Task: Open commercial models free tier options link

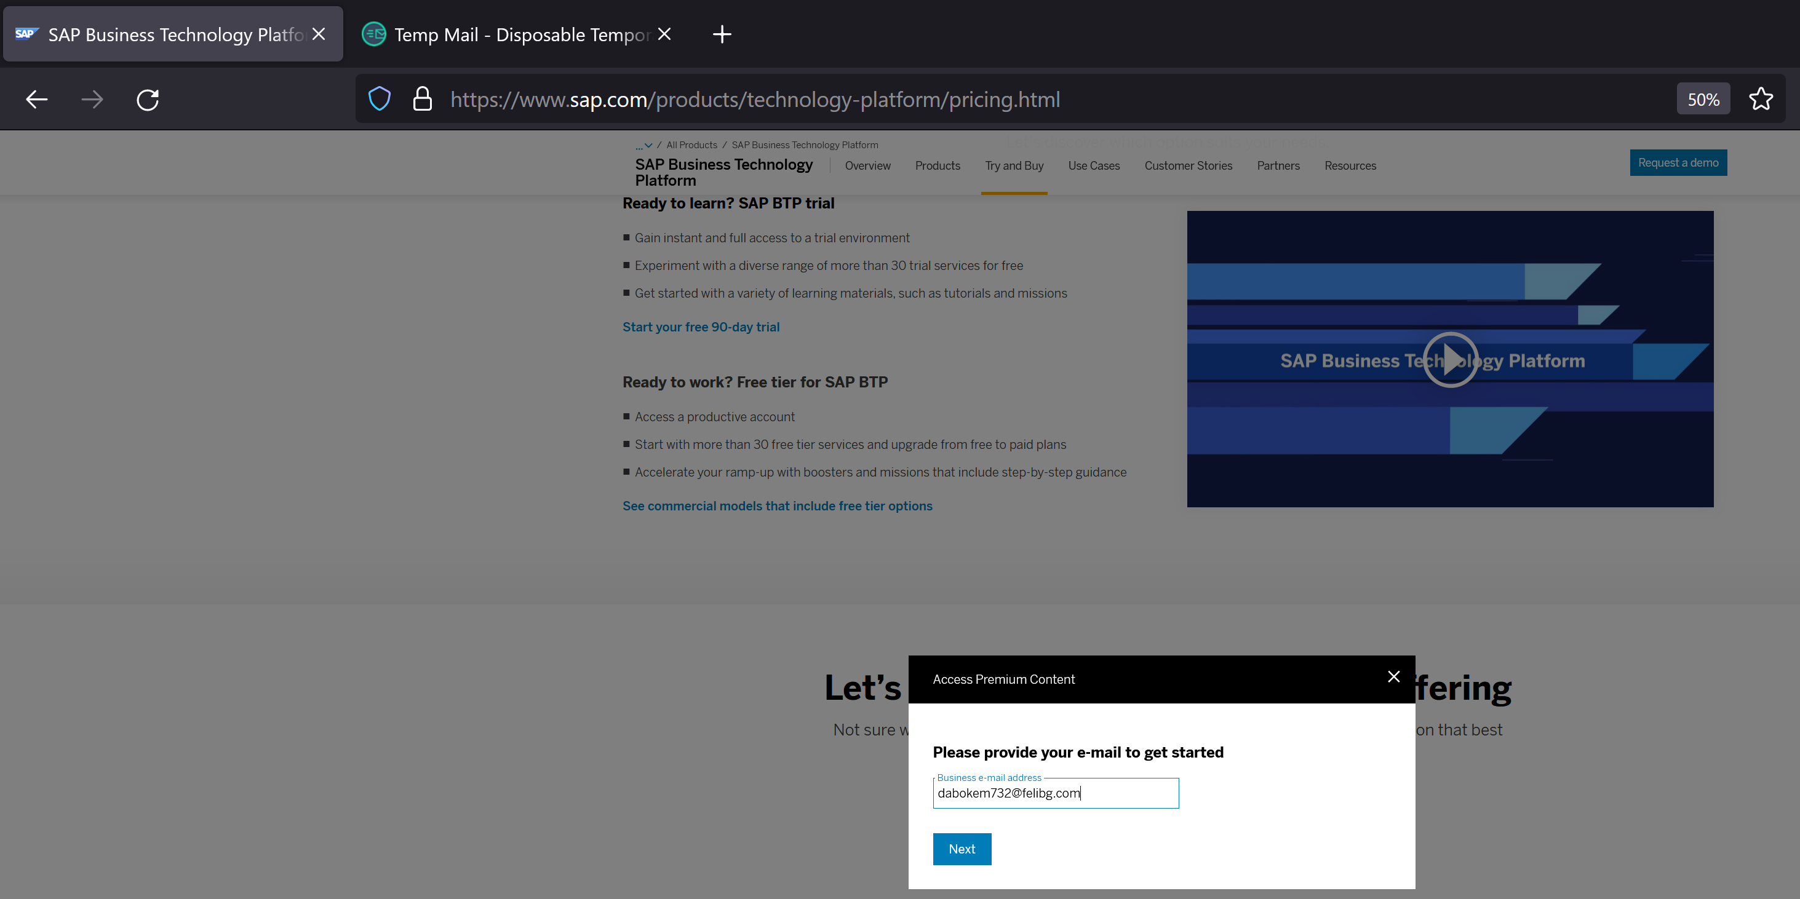Action: coord(777,505)
